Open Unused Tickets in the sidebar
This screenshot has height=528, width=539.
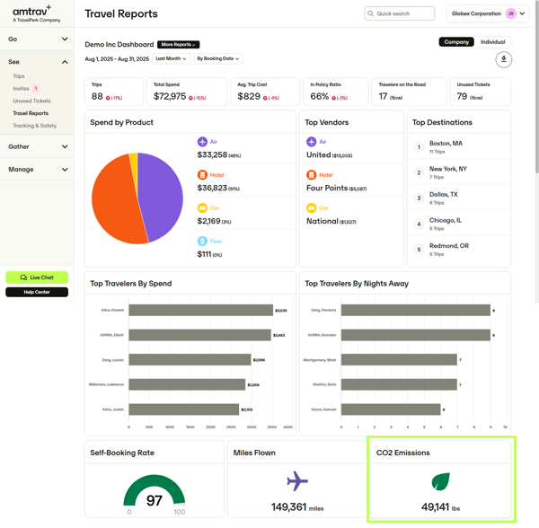(31, 101)
